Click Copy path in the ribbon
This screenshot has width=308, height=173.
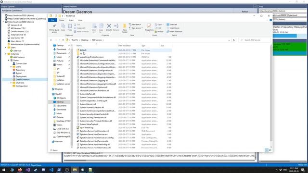pos(79,28)
